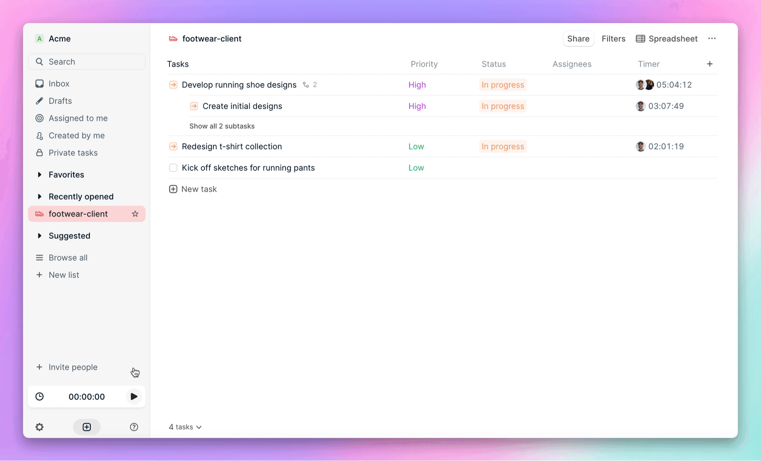The width and height of the screenshot is (761, 461).
Task: Click Browse all in sidebar
Action: coord(68,258)
